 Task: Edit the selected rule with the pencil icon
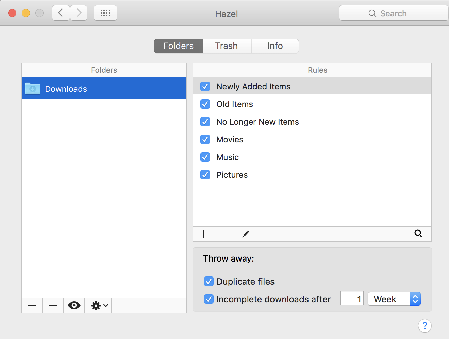click(x=246, y=234)
